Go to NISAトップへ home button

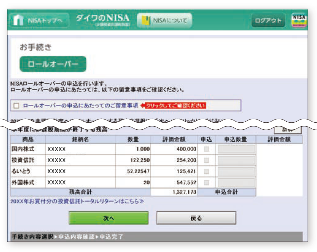pos(39,20)
